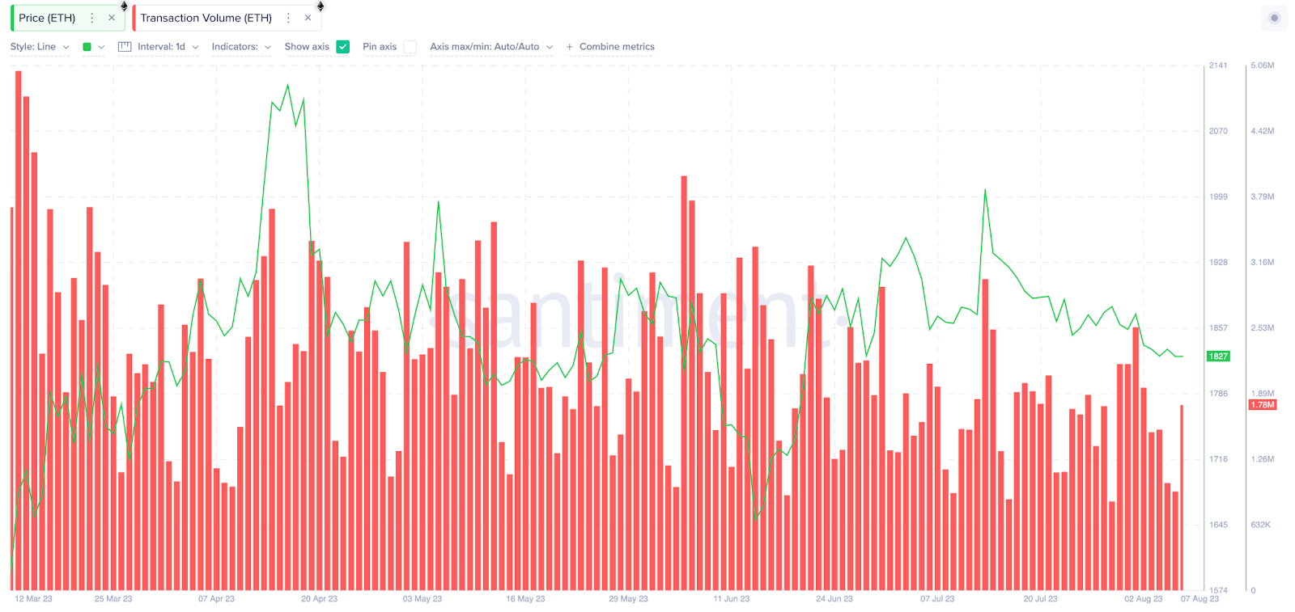Click Ethereum logo on Price tab
1295x612 pixels.
(x=124, y=6)
